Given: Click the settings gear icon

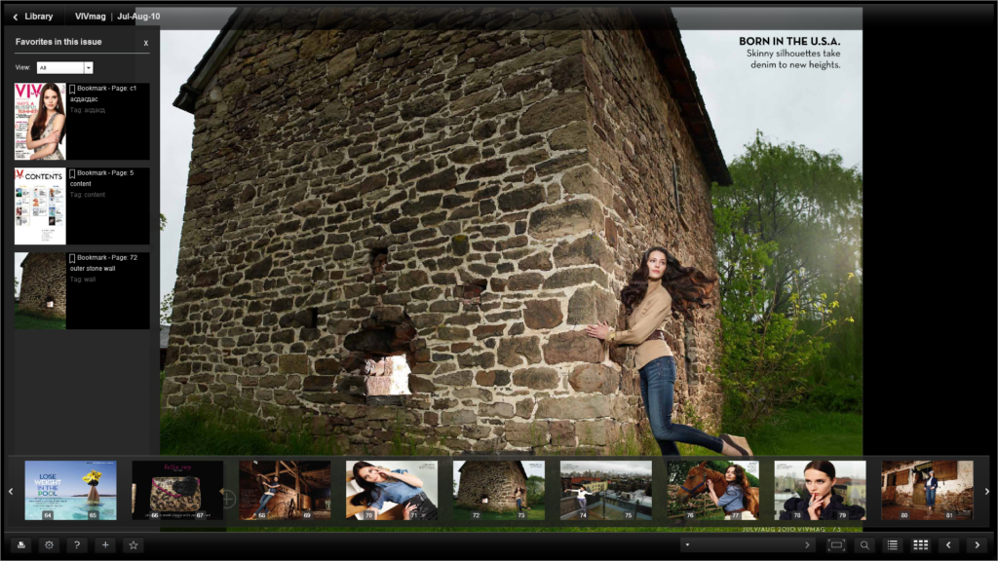Looking at the screenshot, I should point(49,544).
